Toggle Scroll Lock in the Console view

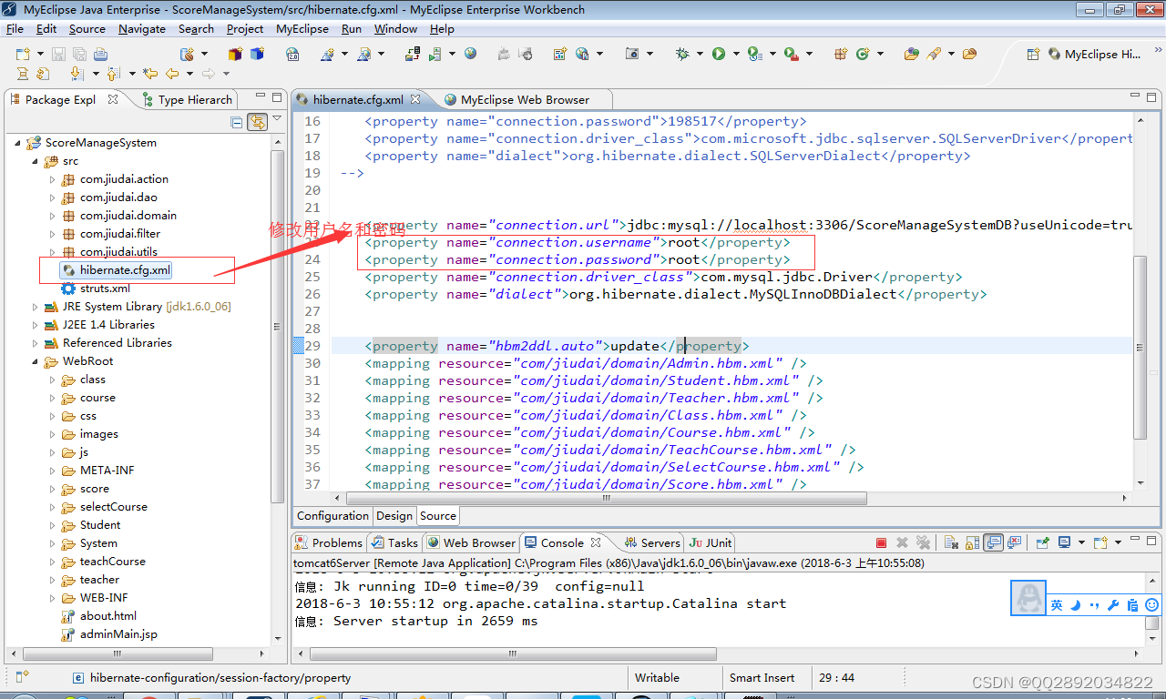click(x=972, y=542)
